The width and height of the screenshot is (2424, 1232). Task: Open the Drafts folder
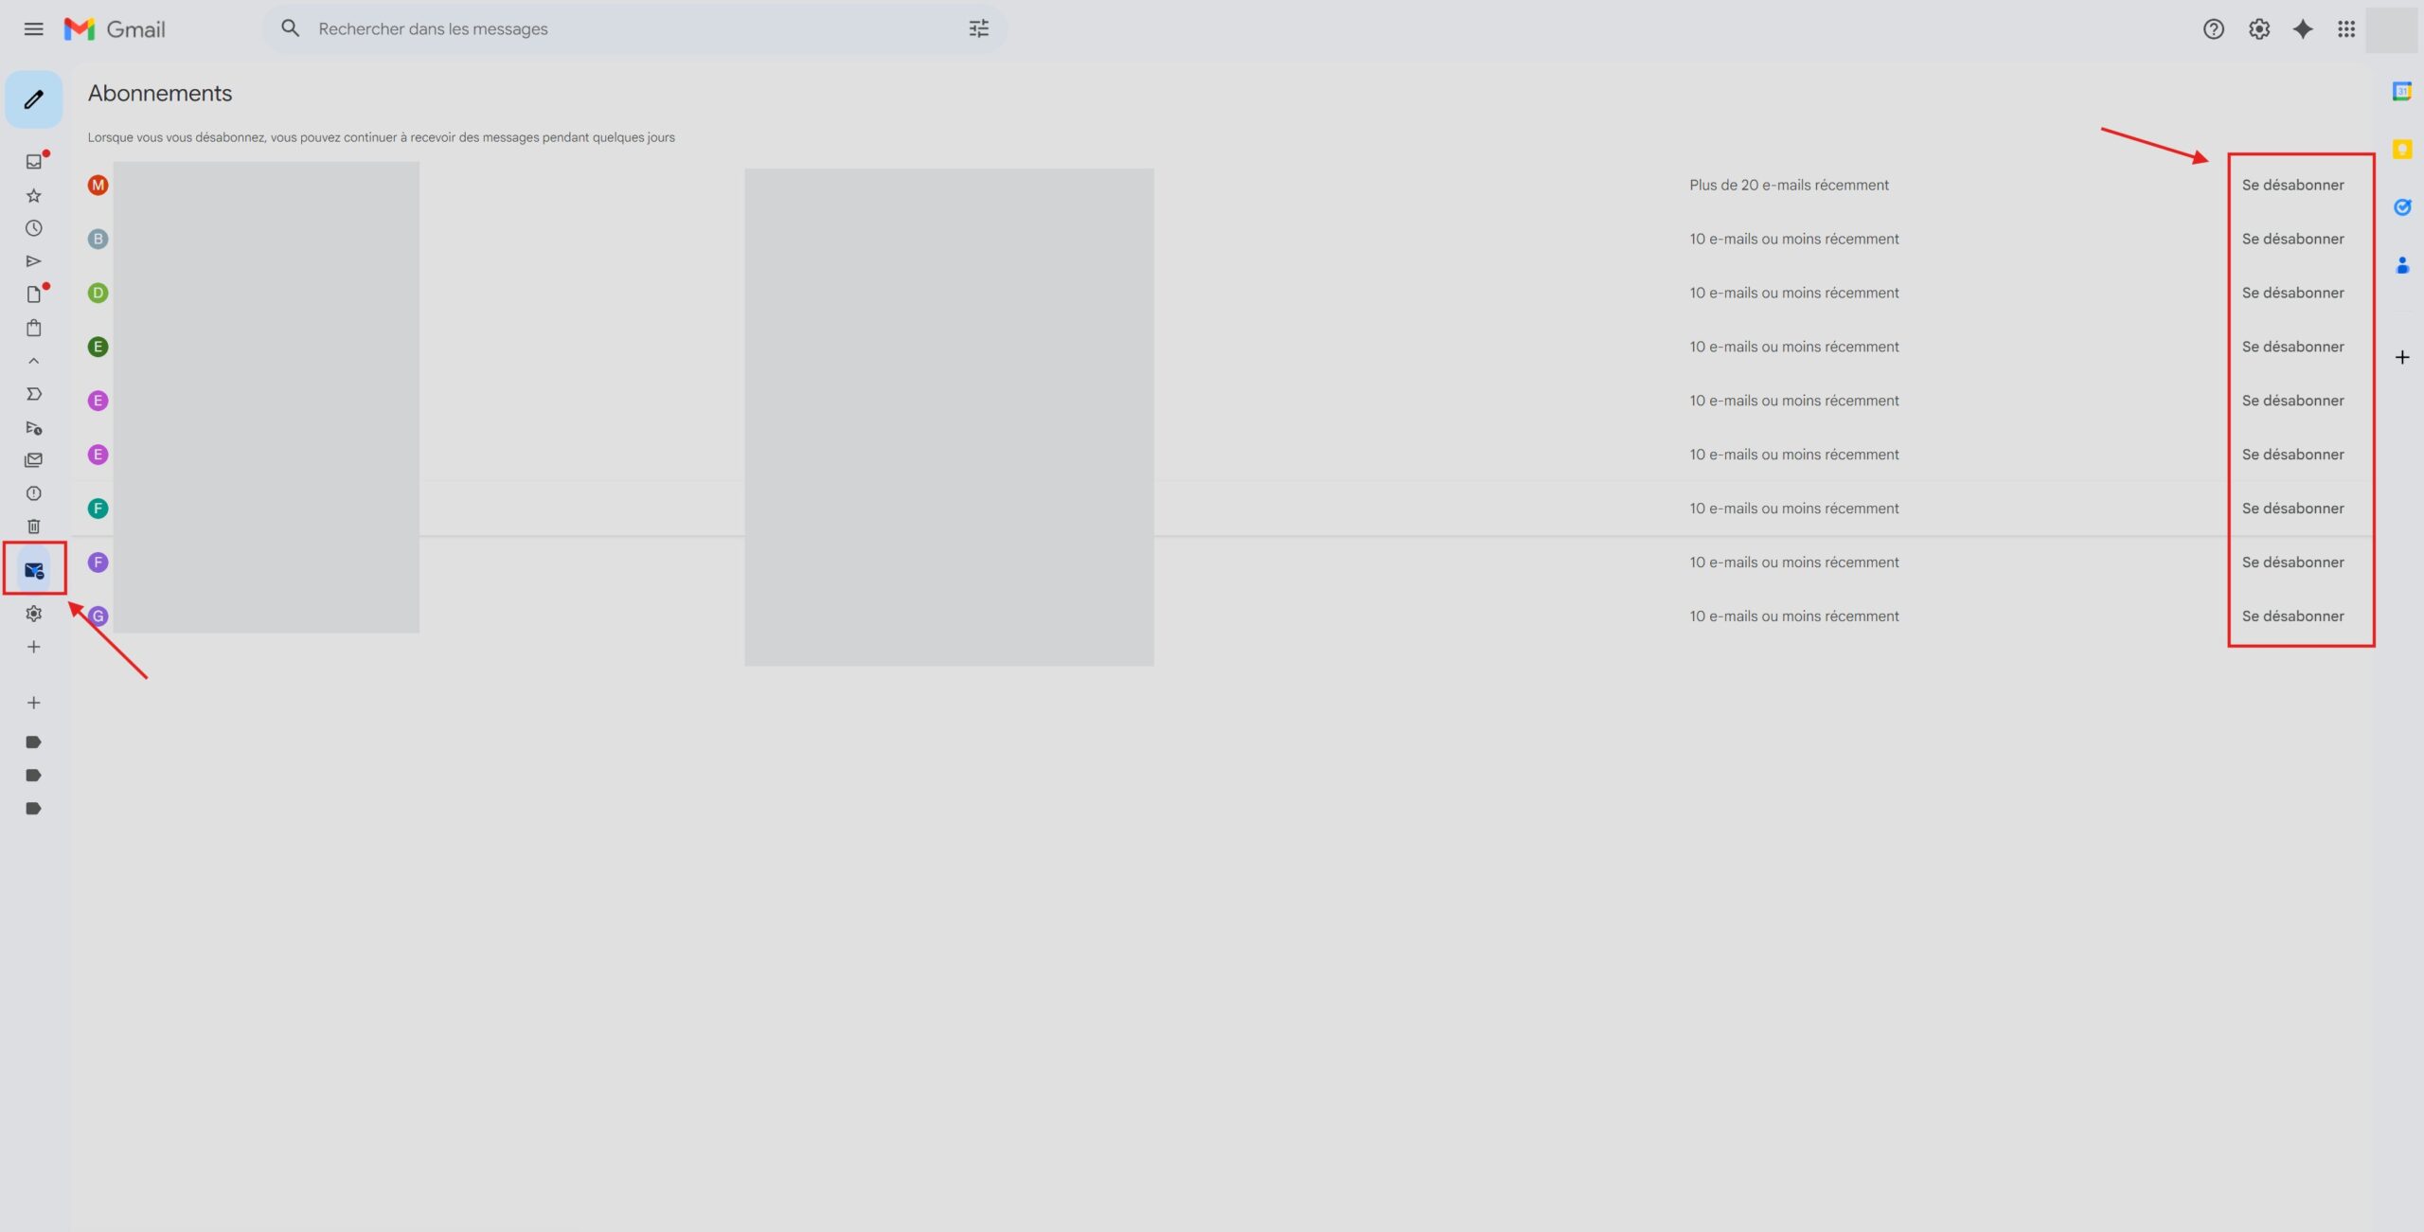coord(33,294)
